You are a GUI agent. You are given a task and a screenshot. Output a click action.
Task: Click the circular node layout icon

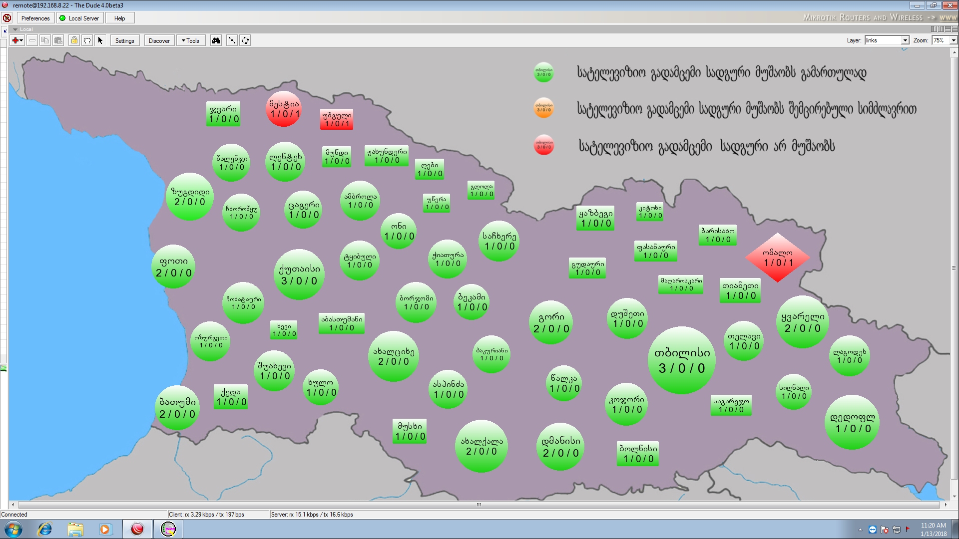pos(245,40)
